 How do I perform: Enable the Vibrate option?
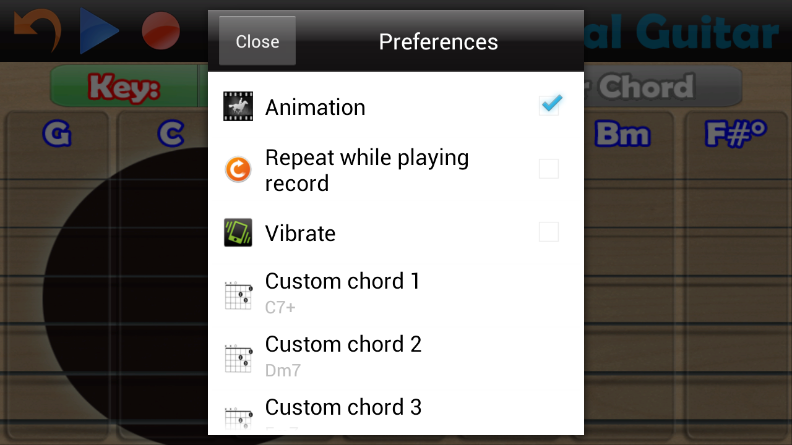coord(549,232)
